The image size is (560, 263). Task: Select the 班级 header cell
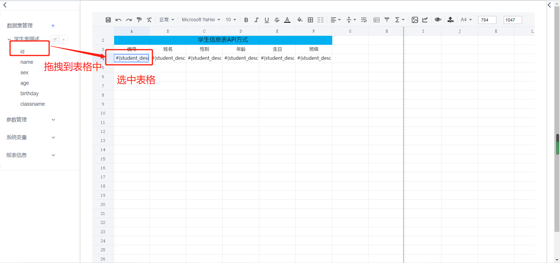click(x=314, y=49)
